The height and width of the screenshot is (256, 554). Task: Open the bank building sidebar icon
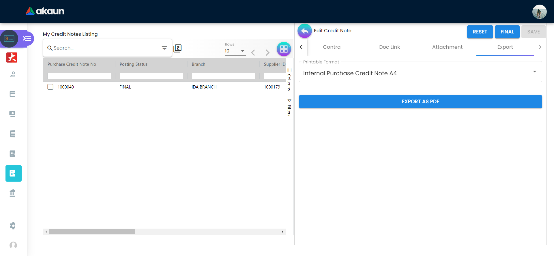point(13,193)
